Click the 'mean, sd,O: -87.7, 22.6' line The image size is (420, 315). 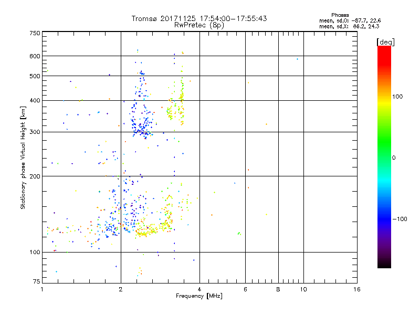350,21
